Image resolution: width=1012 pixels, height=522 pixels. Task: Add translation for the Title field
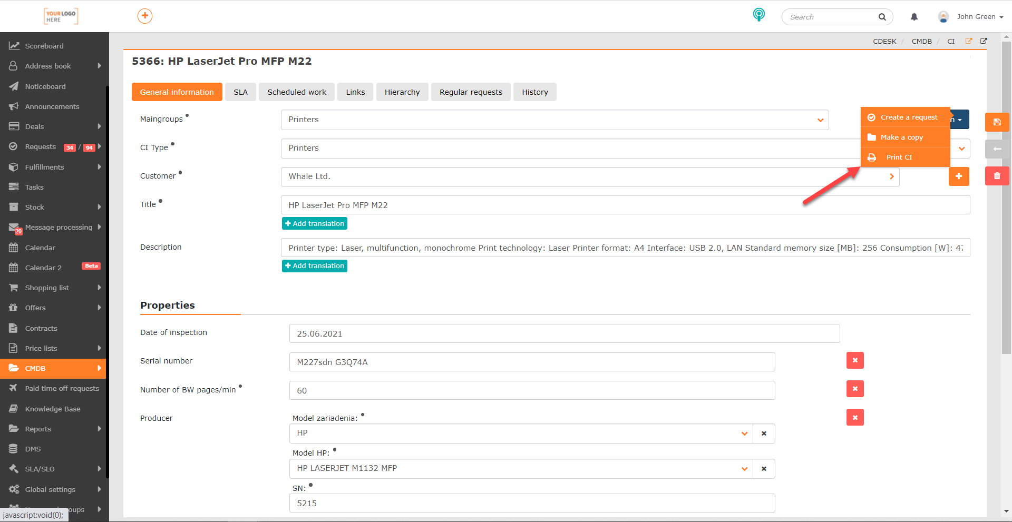pyautogui.click(x=315, y=223)
